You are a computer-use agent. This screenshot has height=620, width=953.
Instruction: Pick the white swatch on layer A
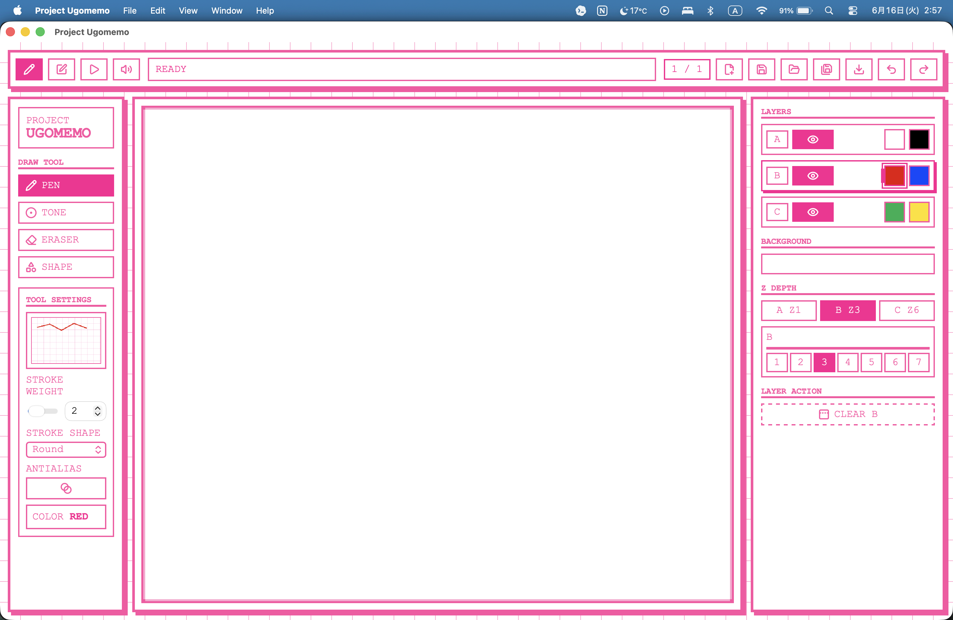tap(895, 139)
